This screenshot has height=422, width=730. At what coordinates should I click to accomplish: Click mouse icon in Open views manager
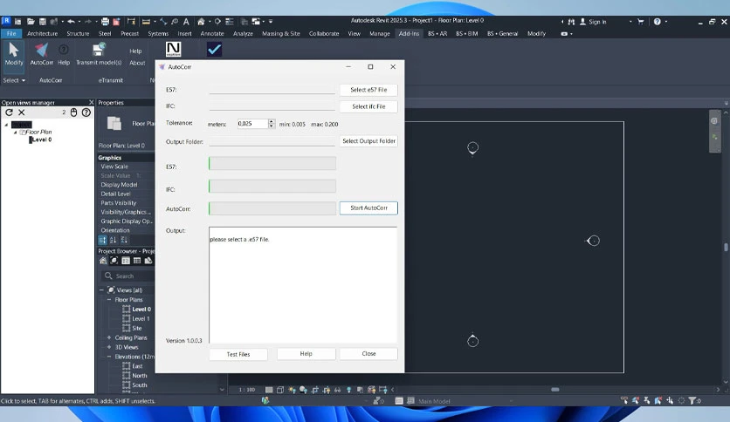tap(73, 112)
